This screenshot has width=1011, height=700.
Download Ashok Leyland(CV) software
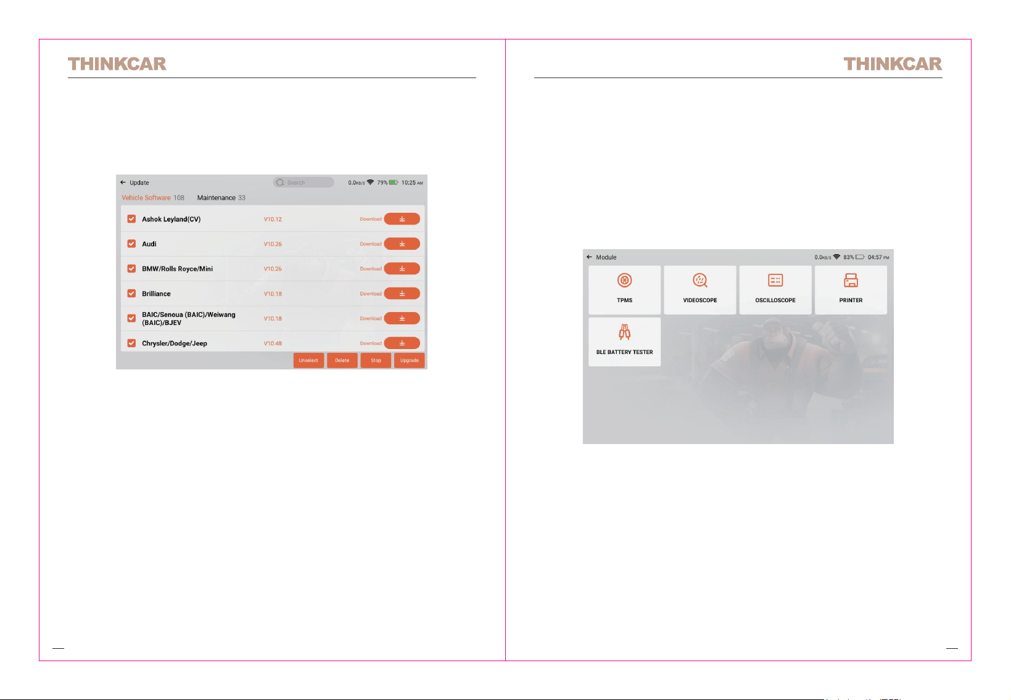click(x=402, y=219)
